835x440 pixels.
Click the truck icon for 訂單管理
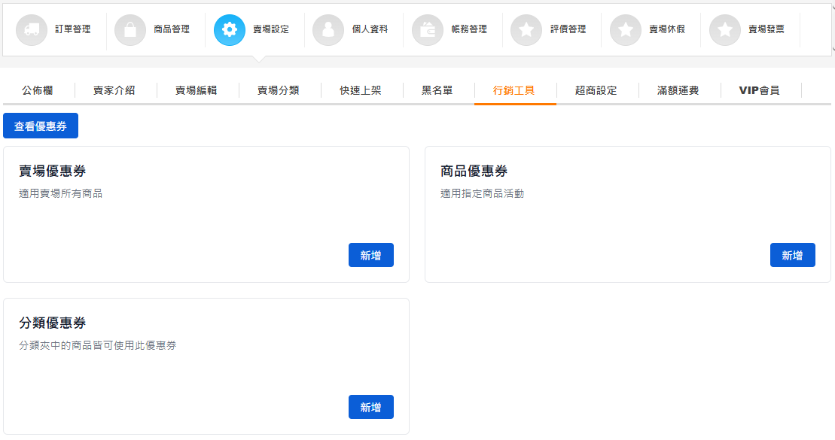[32, 30]
